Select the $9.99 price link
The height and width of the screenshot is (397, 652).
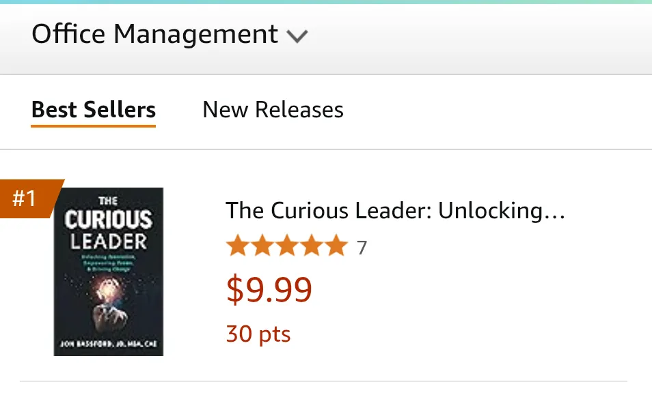click(x=269, y=289)
